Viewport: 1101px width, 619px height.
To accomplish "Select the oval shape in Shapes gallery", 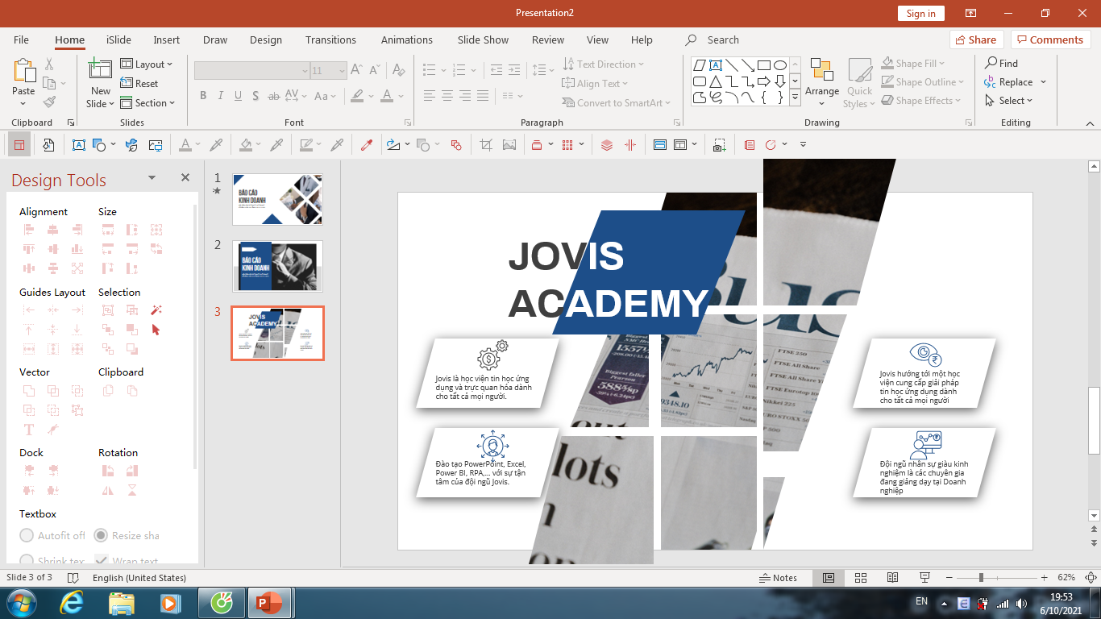I will [780, 65].
